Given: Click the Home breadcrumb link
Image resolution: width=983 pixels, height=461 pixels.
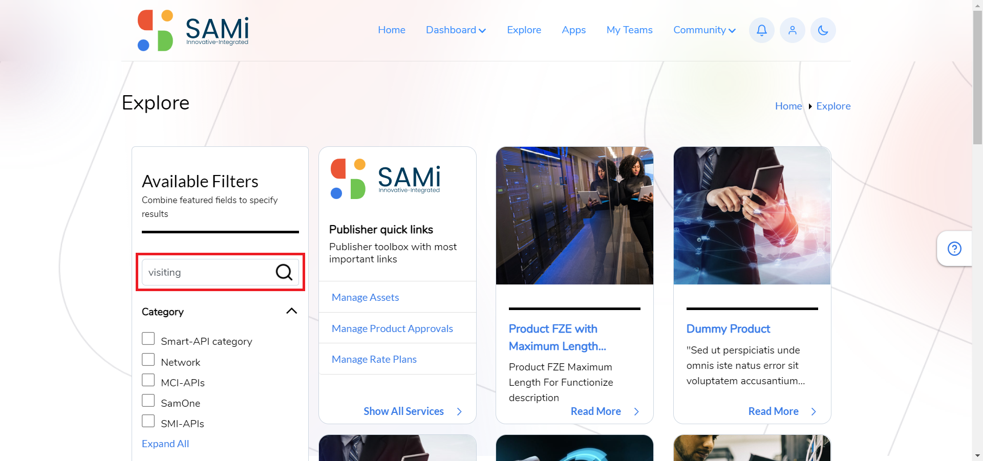Looking at the screenshot, I should tap(788, 106).
